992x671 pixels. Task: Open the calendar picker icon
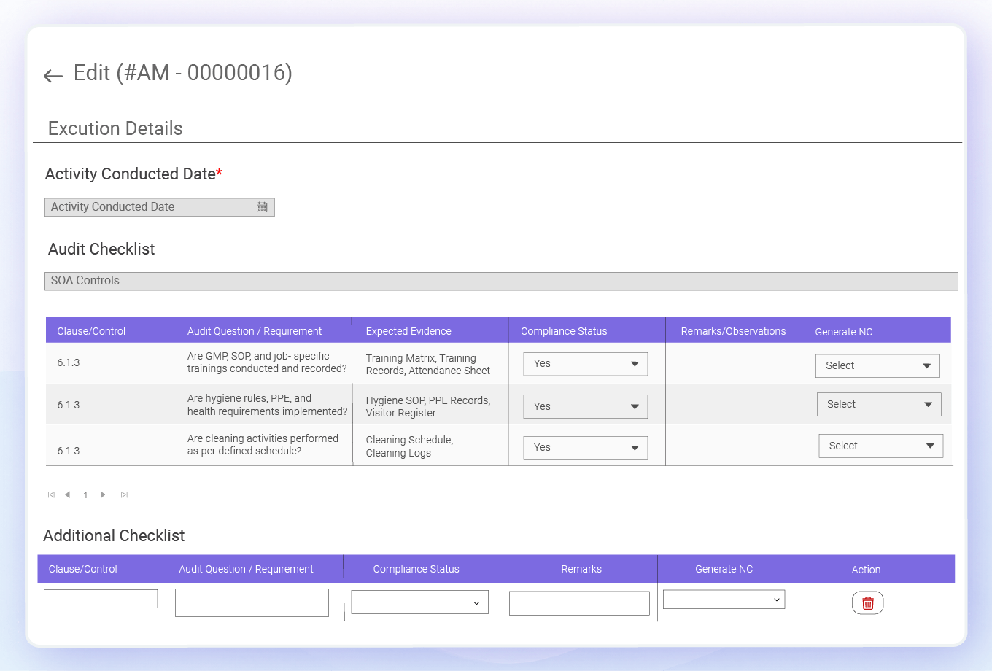[262, 207]
